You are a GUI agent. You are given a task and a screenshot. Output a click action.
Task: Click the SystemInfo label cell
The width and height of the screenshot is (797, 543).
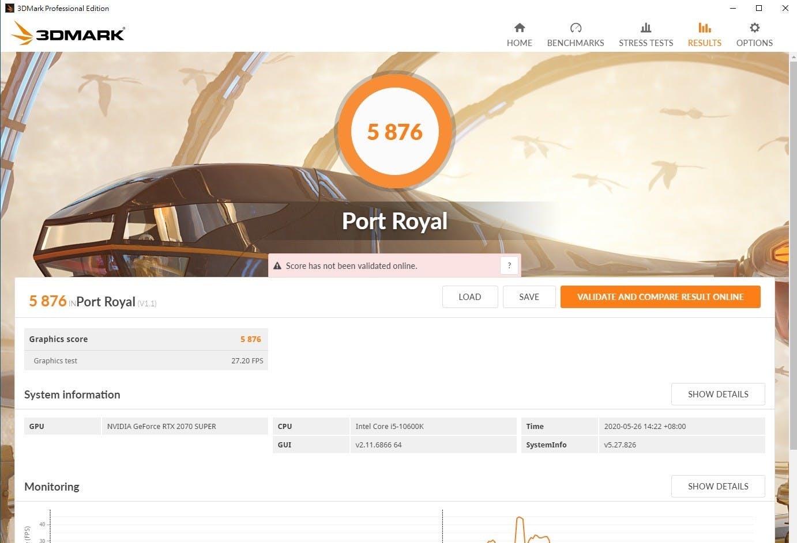pos(559,445)
